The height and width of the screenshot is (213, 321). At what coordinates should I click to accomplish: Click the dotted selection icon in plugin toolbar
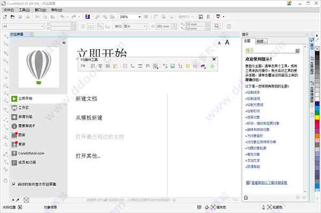tap(155, 66)
